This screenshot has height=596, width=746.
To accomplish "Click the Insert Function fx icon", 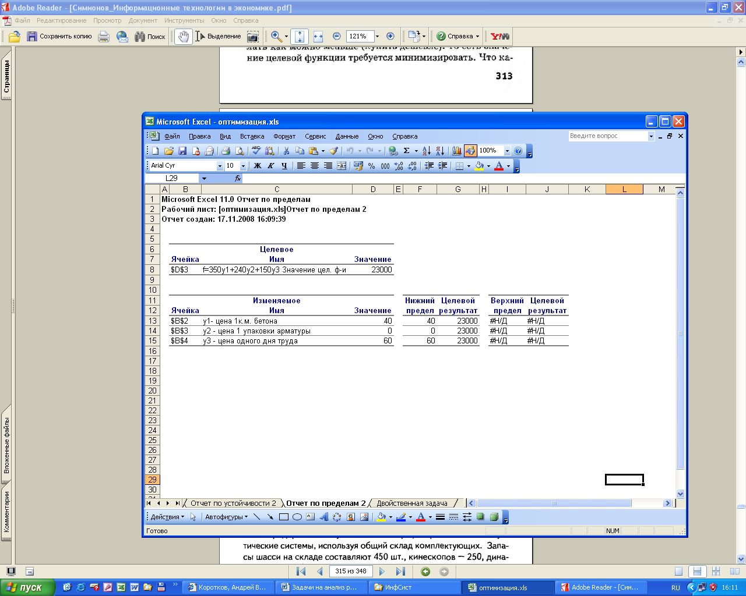I will pyautogui.click(x=238, y=178).
